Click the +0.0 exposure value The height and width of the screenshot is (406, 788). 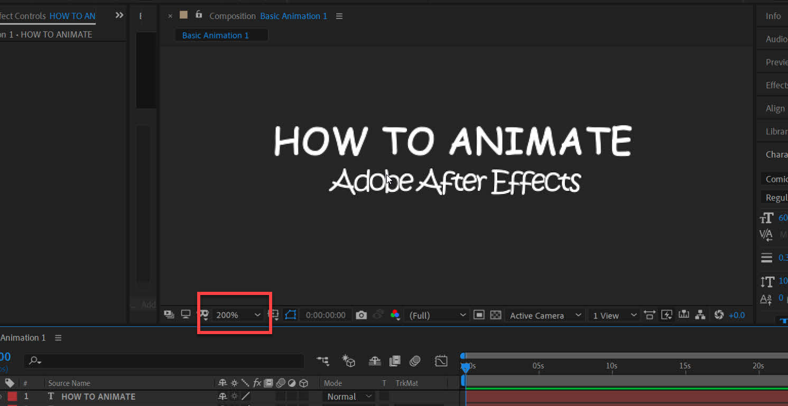[x=737, y=315]
